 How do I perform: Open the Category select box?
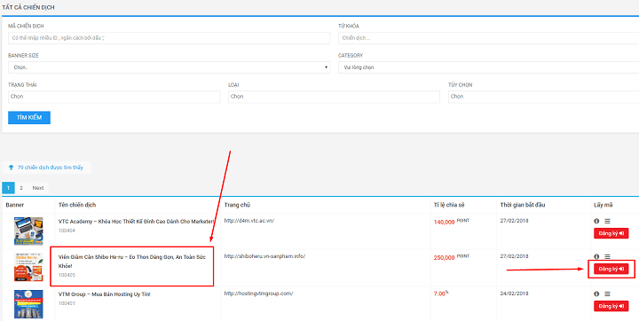[x=489, y=67]
